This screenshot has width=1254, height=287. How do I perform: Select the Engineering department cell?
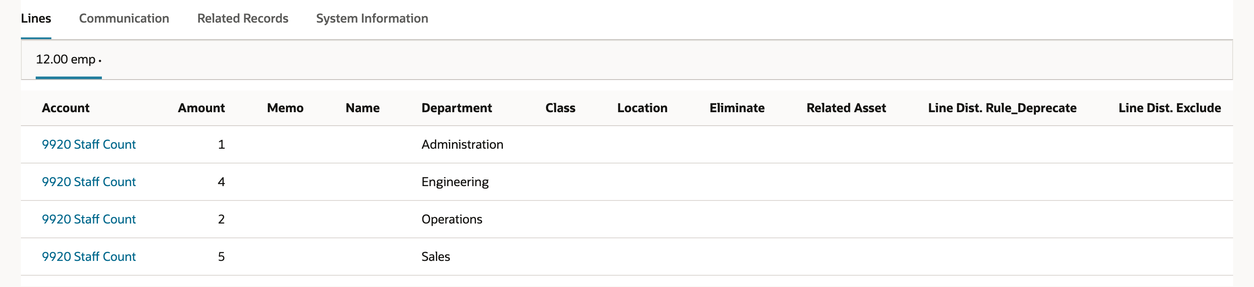pos(455,182)
